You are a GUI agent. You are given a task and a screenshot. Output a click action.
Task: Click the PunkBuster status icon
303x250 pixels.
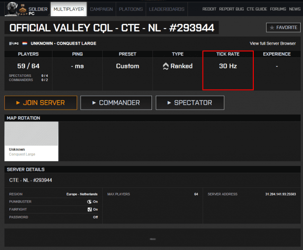(x=89, y=202)
